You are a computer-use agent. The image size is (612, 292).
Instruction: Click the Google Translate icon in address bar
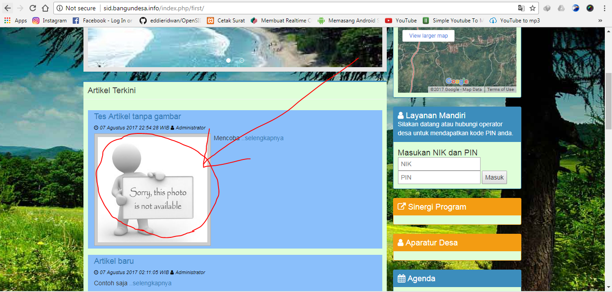[x=520, y=8]
